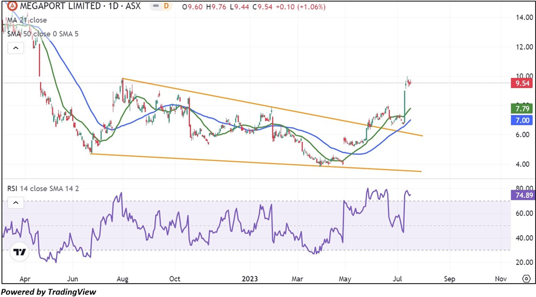
Task: Select the RSI 14 close SMA 14 2 label
Action: 43,189
